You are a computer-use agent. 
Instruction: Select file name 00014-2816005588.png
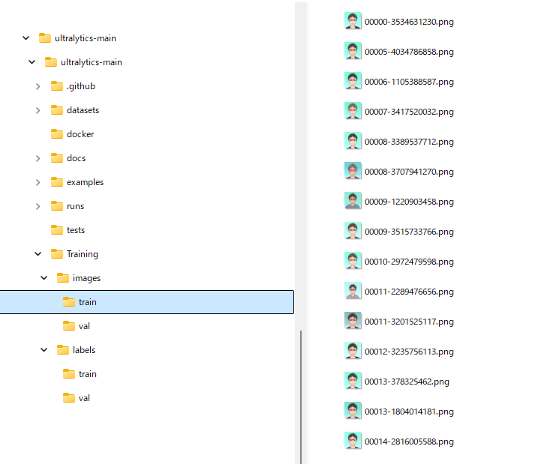[x=409, y=442]
